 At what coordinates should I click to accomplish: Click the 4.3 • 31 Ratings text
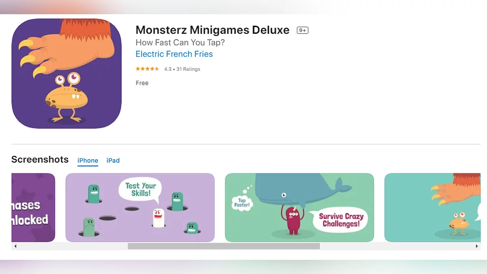coord(182,69)
